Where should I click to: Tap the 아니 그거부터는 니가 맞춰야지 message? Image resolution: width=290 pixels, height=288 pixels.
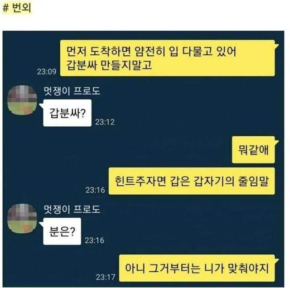[197, 268]
